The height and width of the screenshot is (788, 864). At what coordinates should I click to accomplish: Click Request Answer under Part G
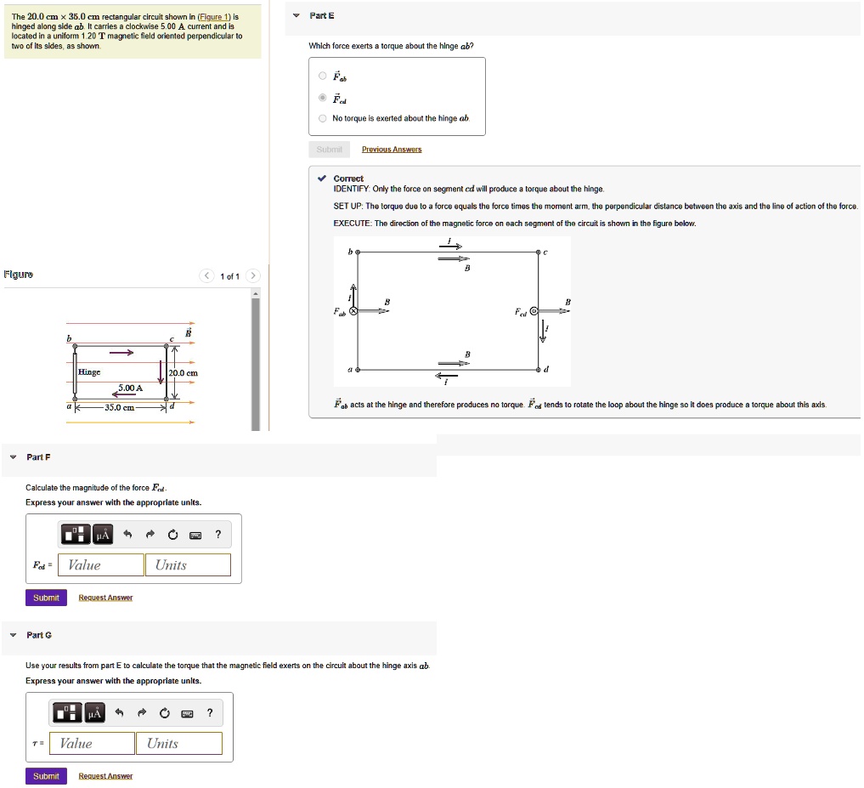(104, 775)
